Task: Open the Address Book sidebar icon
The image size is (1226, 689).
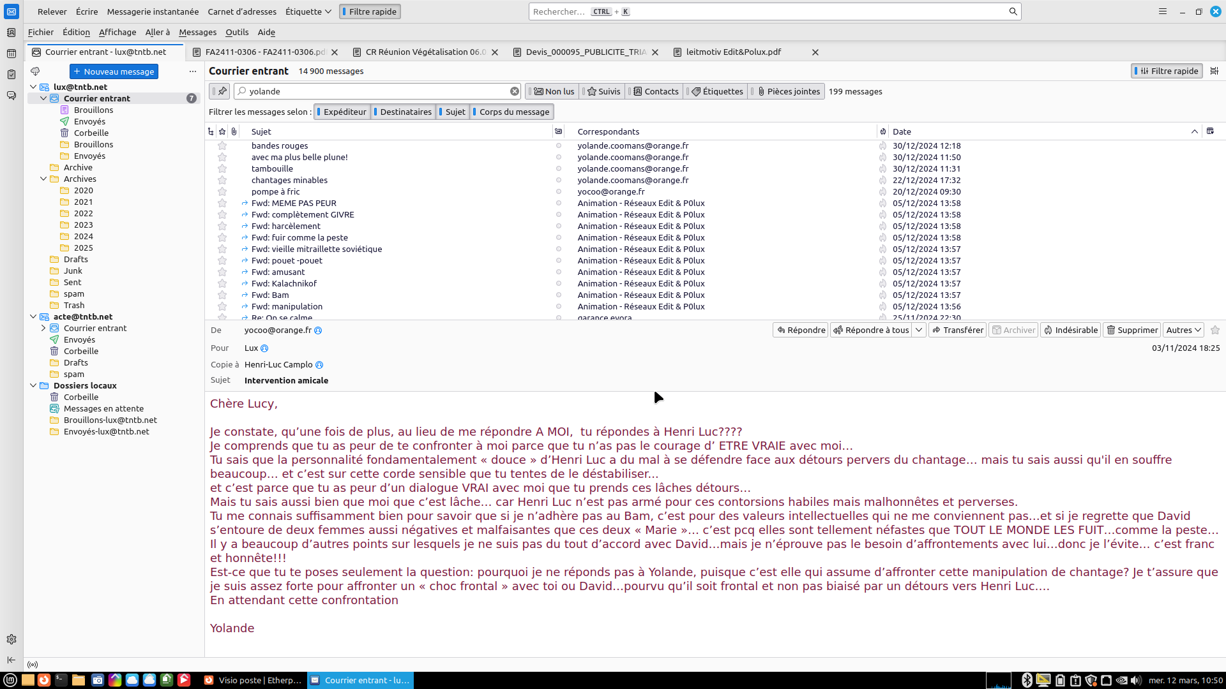Action: click(11, 33)
